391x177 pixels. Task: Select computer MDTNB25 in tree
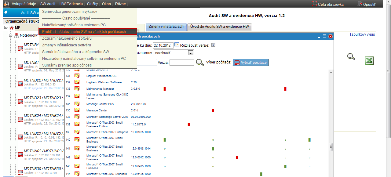[44, 133]
